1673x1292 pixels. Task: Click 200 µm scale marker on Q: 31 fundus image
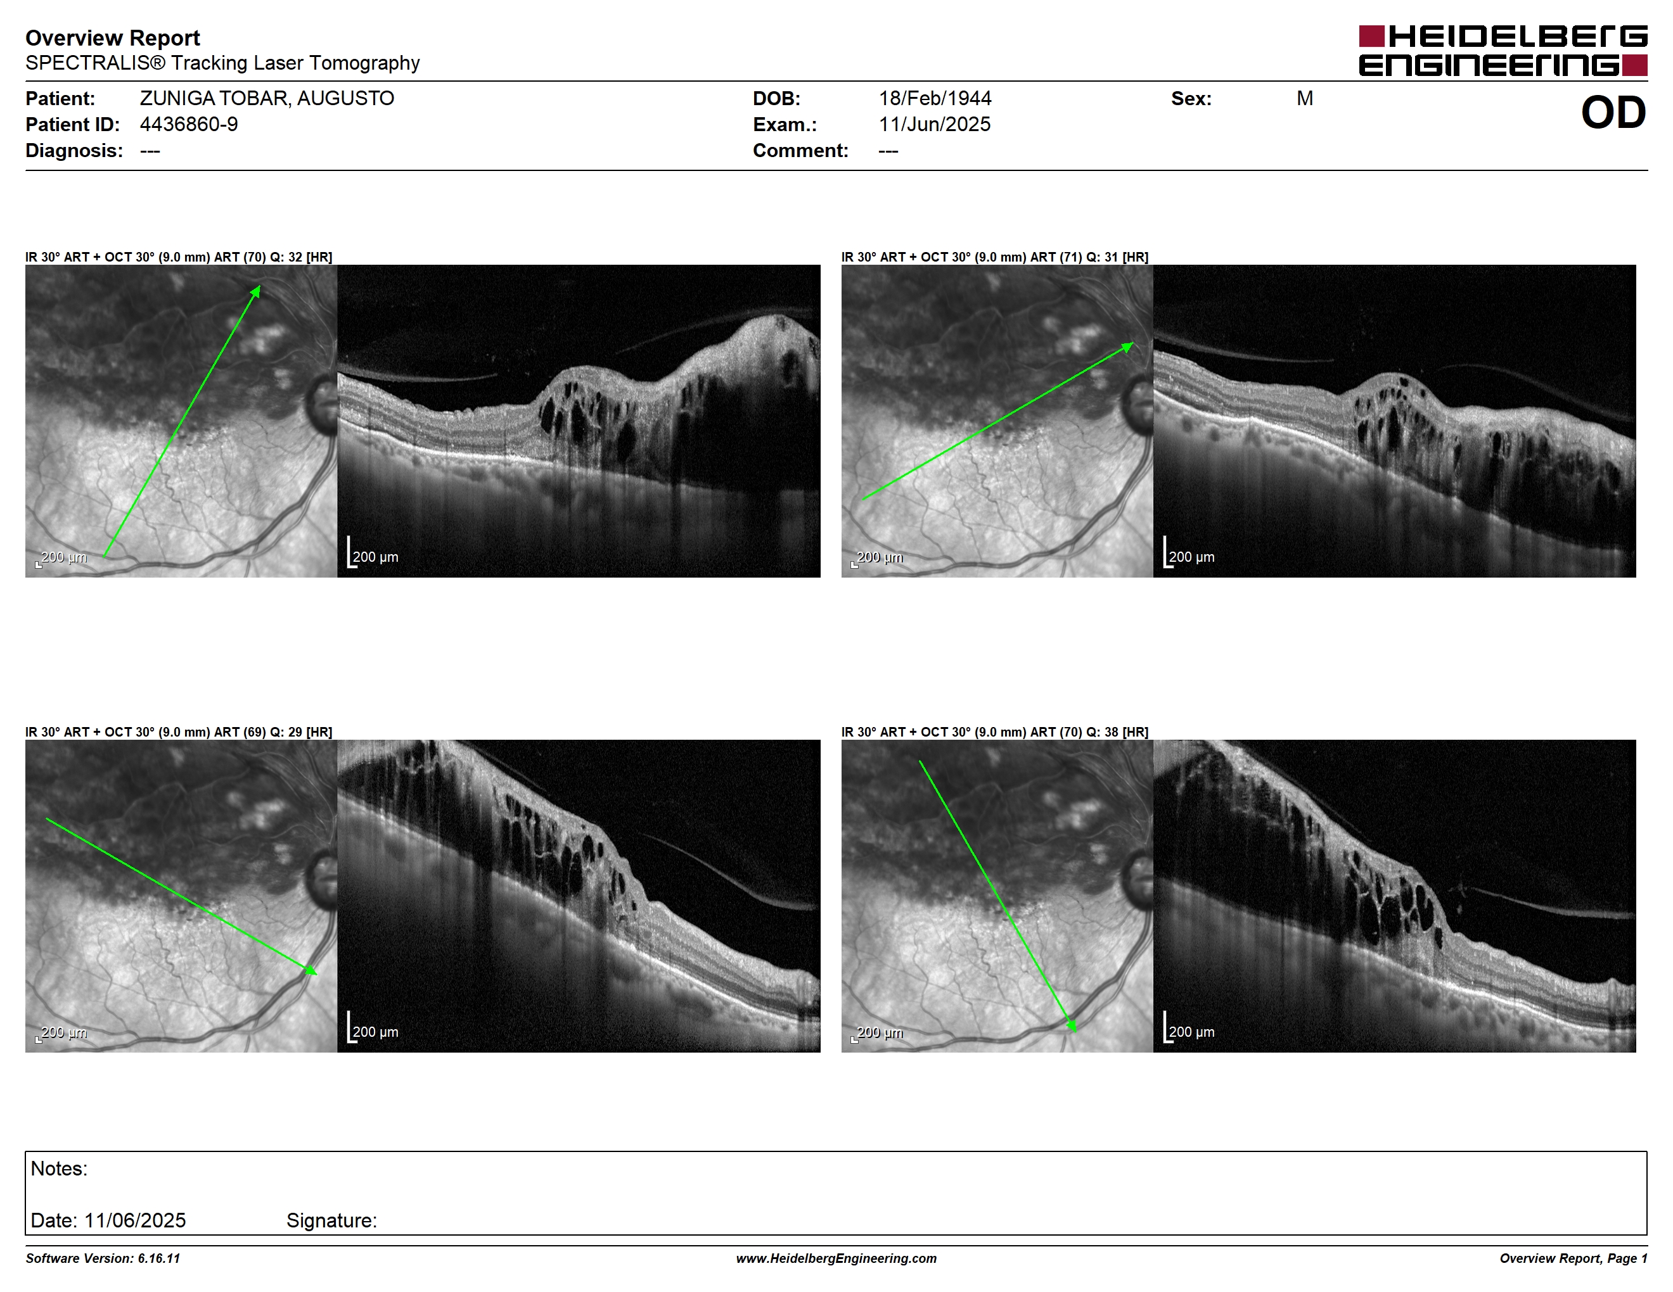877,558
